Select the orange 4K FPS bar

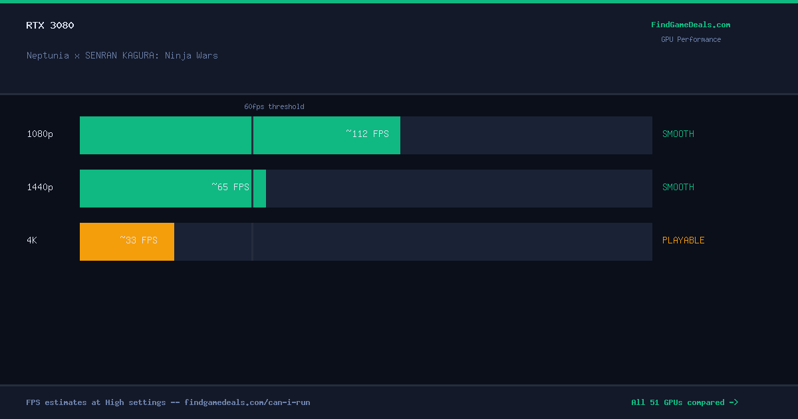coord(127,242)
